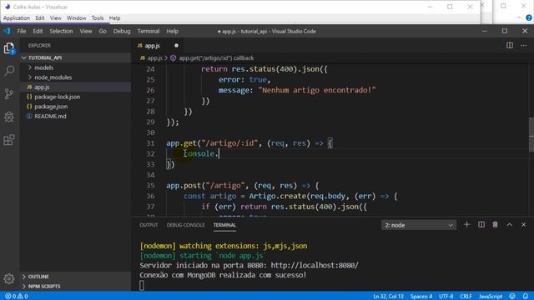The width and height of the screenshot is (534, 300).
Task: Open the Manage gear in activity bar
Action: [9, 279]
